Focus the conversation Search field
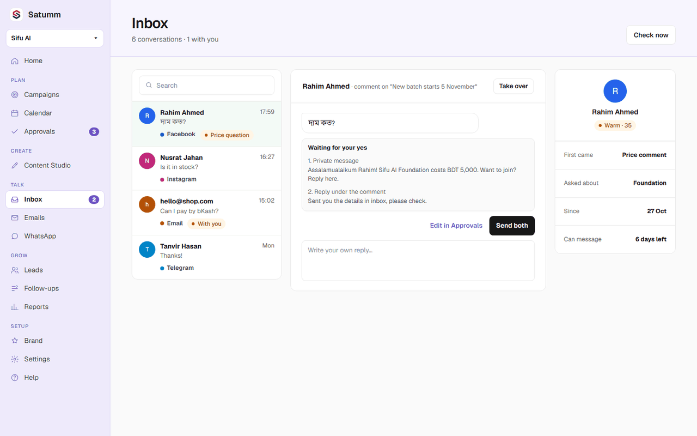Screen dimensions: 697x436 207,86
